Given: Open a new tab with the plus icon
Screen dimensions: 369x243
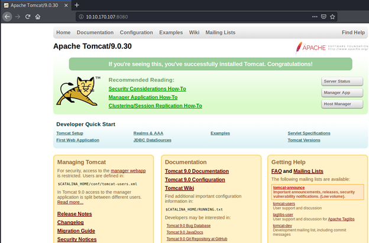Looking at the screenshot, I should click(77, 5).
